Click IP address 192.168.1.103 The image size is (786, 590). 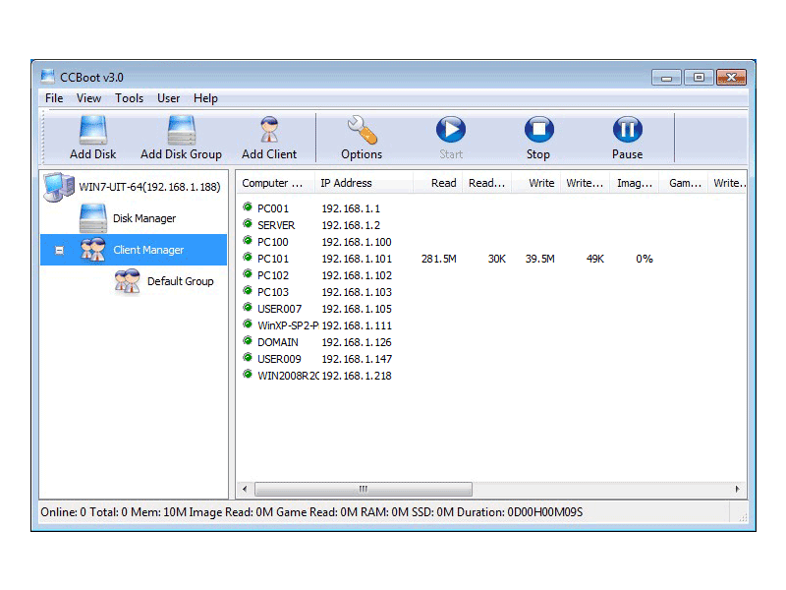point(357,292)
